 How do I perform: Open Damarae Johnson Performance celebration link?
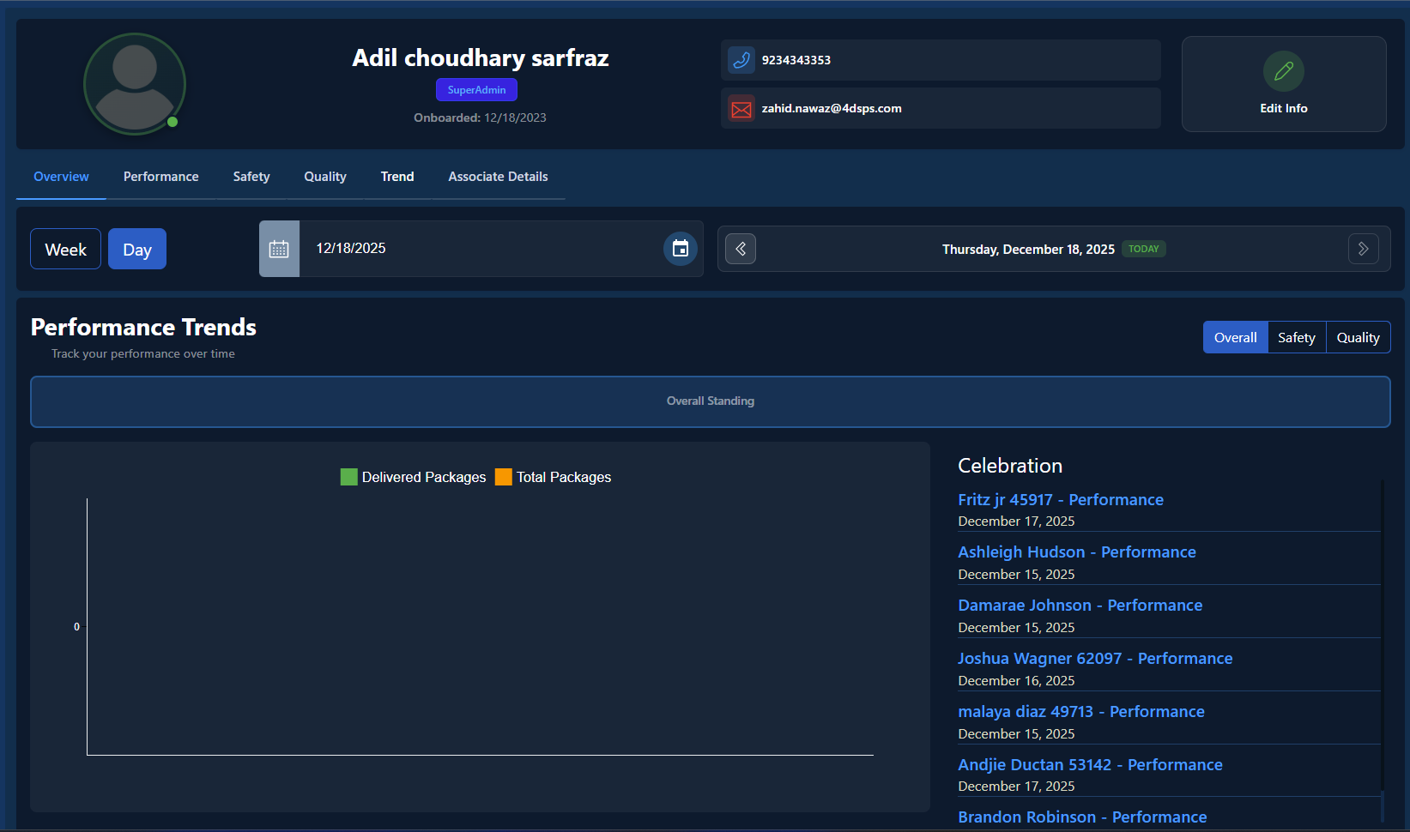click(1080, 606)
